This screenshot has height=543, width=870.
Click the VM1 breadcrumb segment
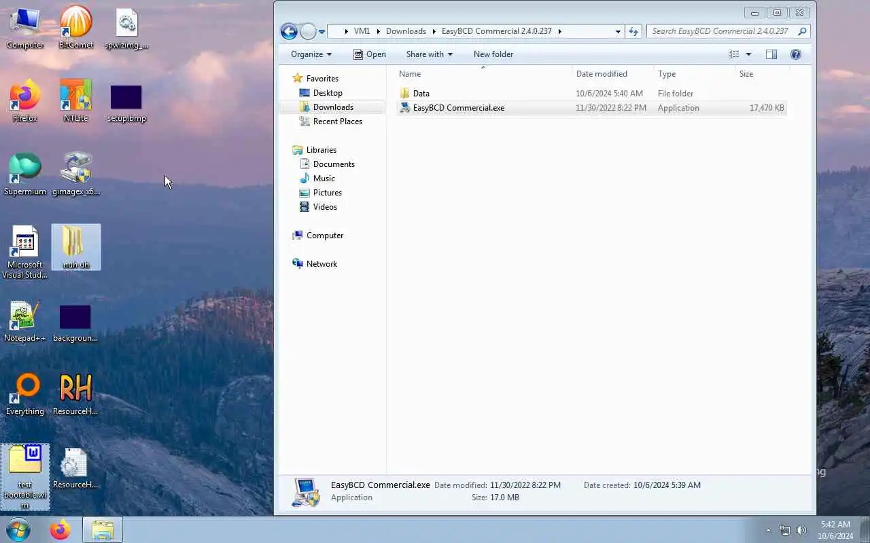point(362,31)
